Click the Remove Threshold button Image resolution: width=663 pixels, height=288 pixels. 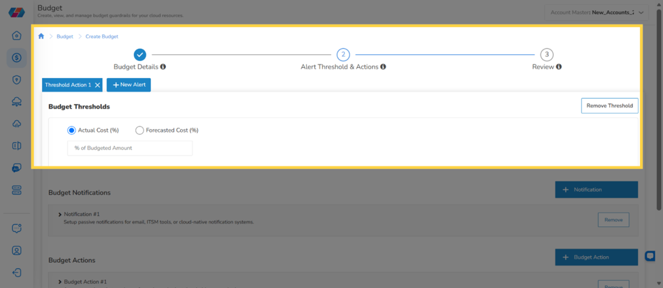(610, 106)
